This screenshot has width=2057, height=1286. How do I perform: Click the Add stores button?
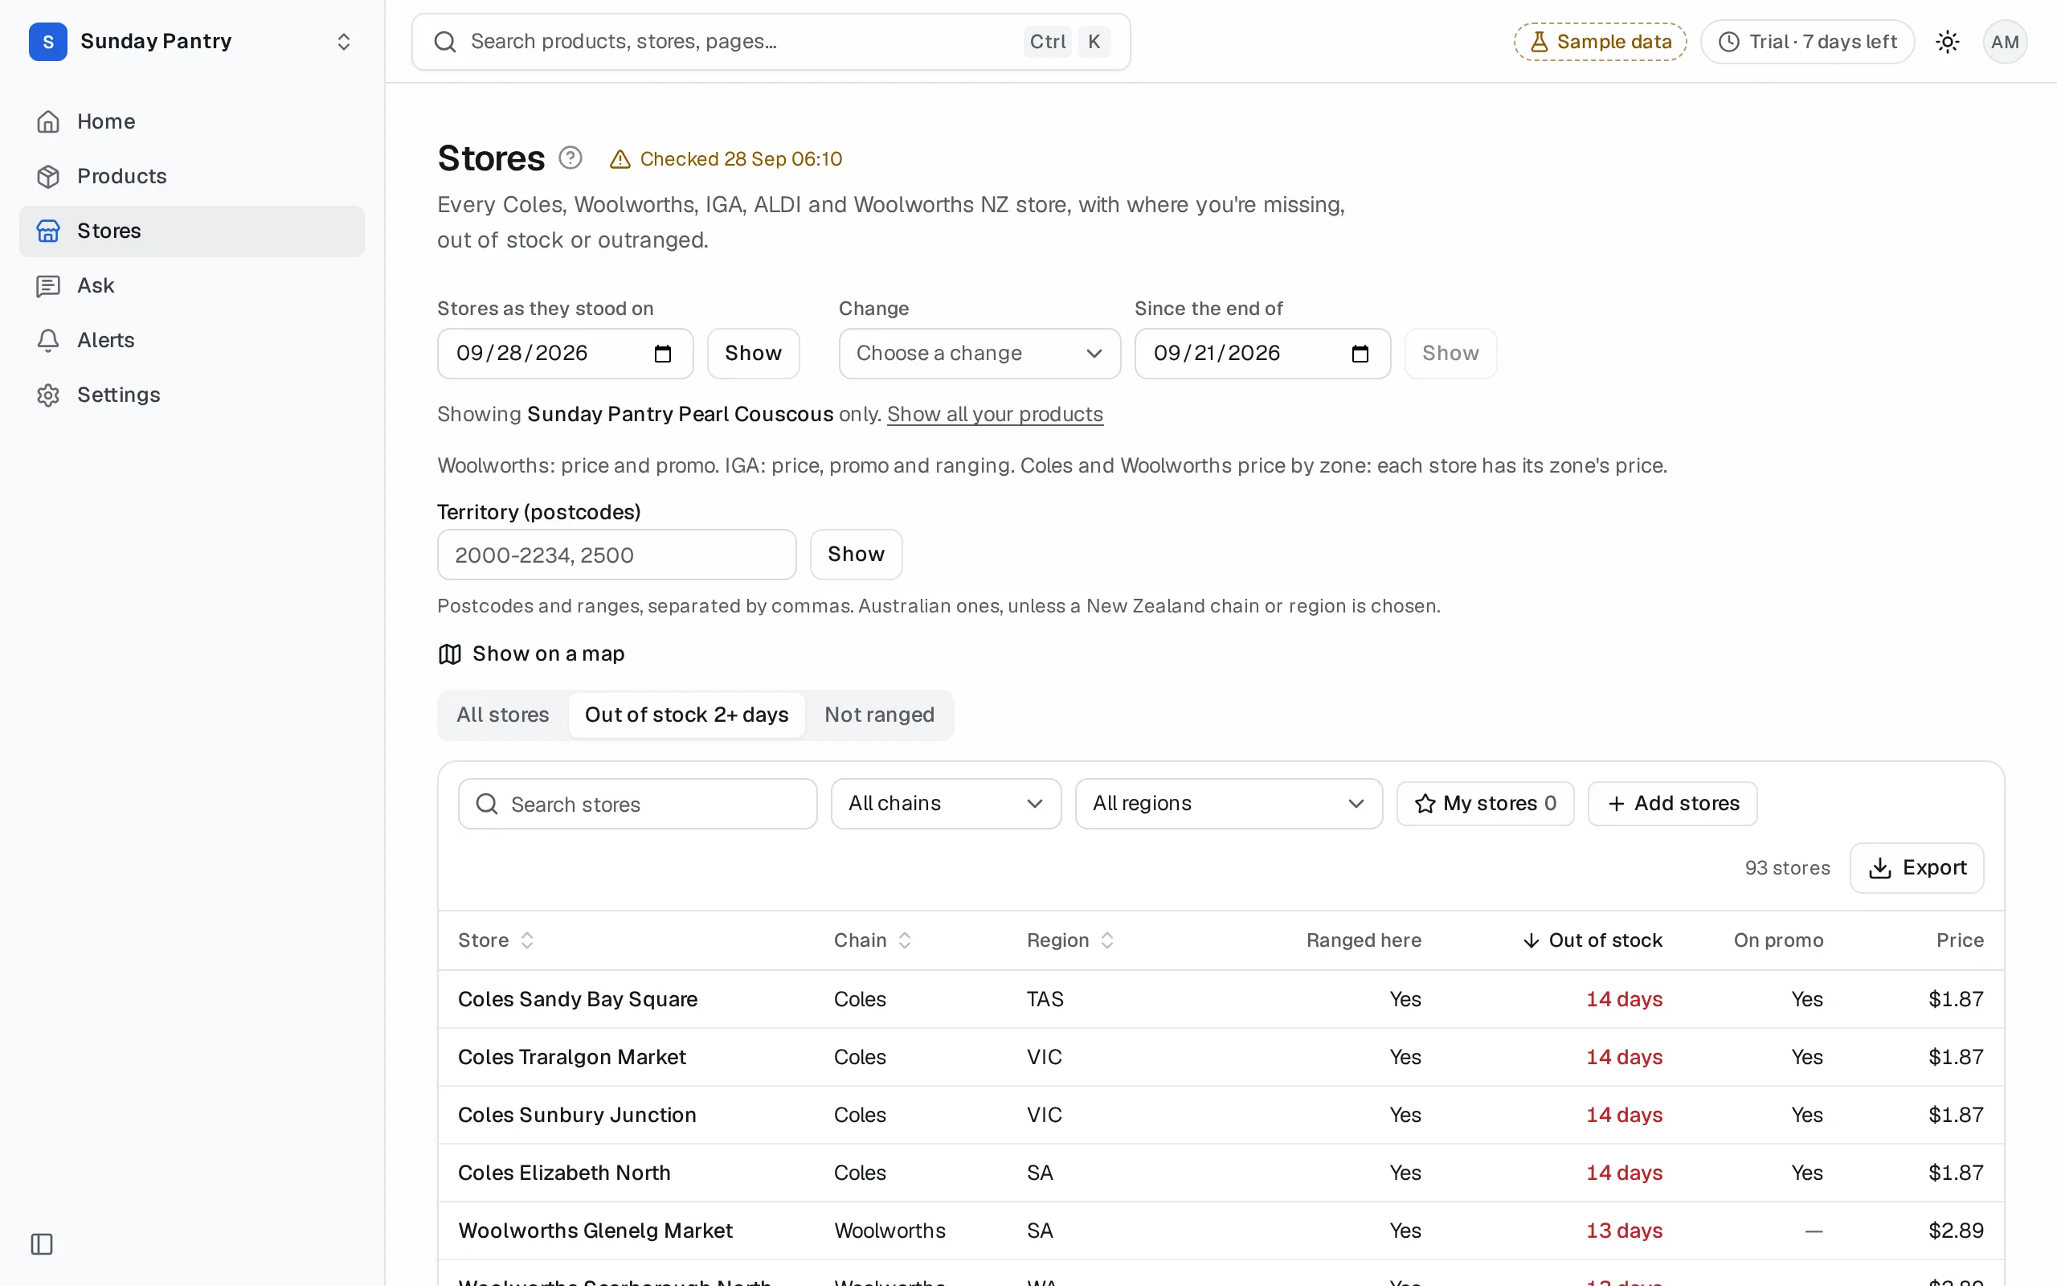coord(1672,804)
